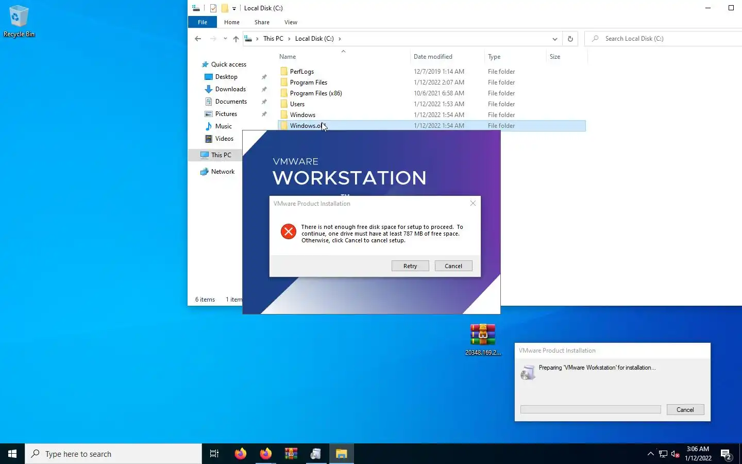Click Local Disk (C:) breadcrumb segment
Viewport: 742px width, 464px height.
pyautogui.click(x=314, y=39)
